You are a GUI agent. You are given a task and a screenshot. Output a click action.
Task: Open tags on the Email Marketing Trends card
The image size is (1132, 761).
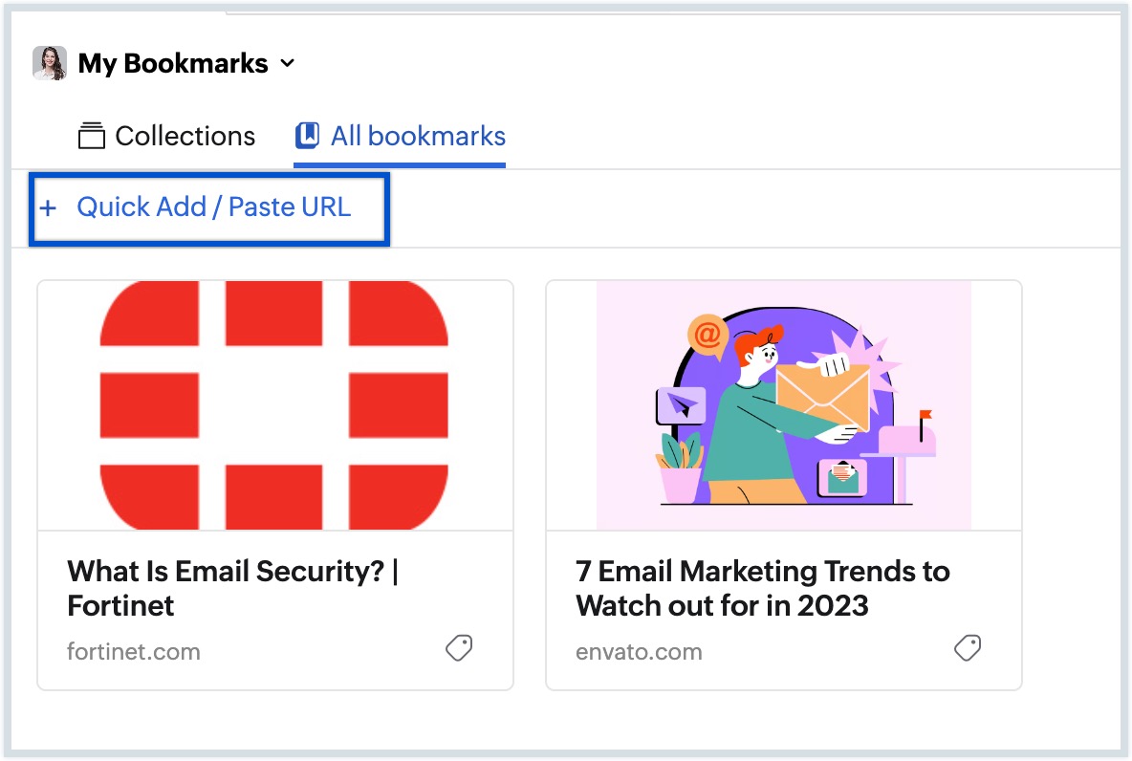coord(967,648)
